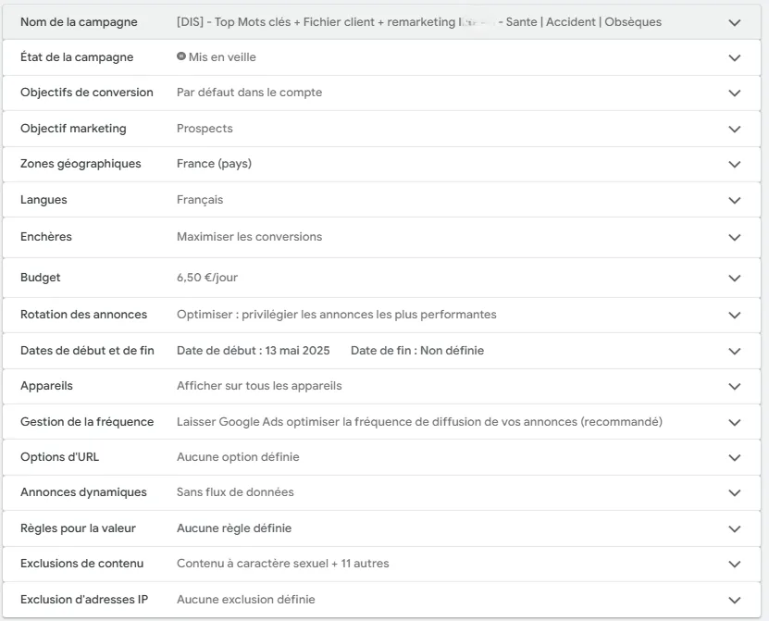
Task: Open "Règles pour la valeur" settings
Action: [x=735, y=528]
